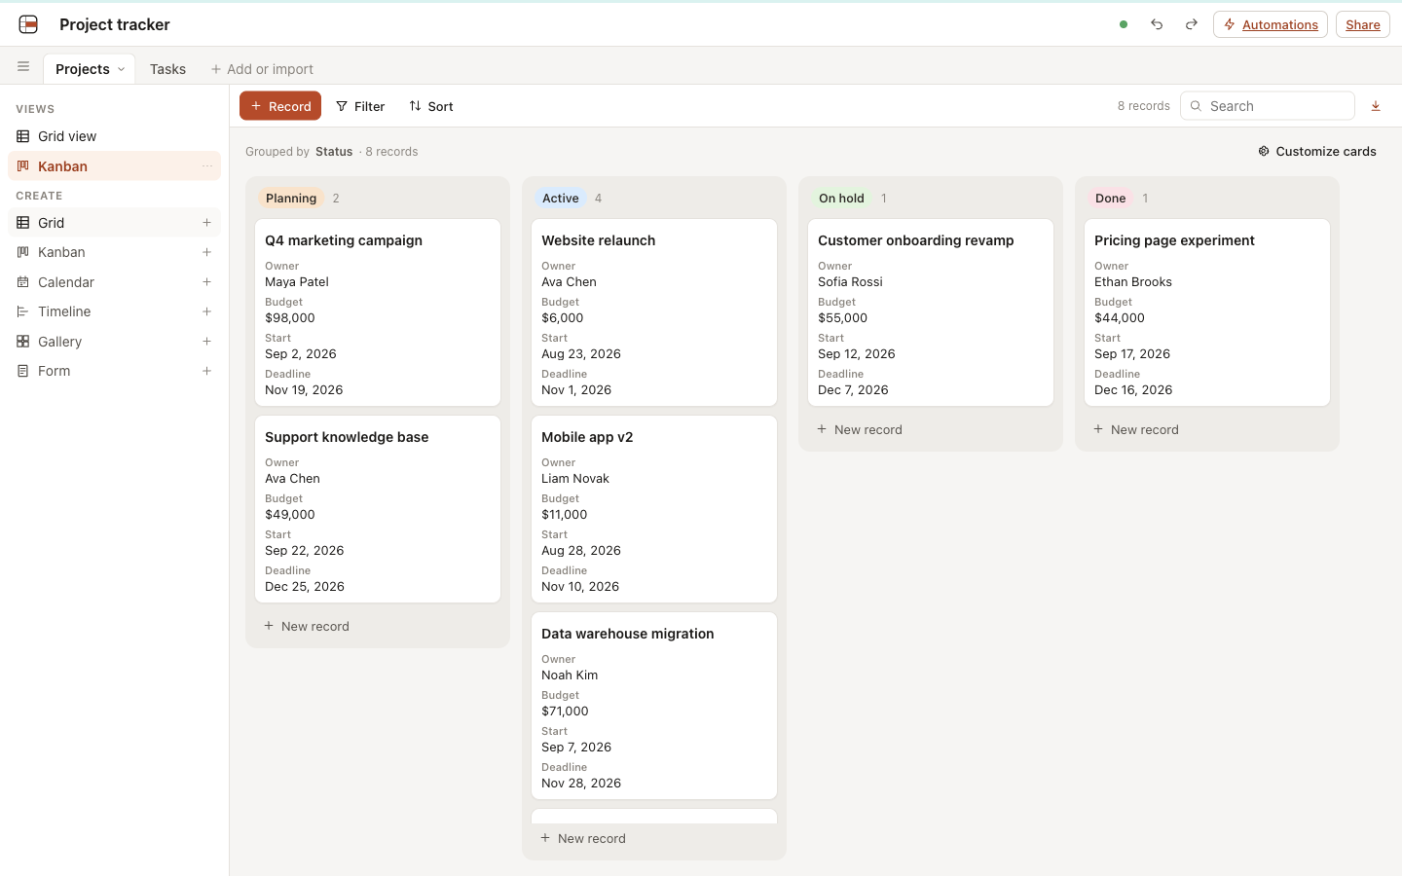Open the Data warehouse migration card
This screenshot has width=1402, height=876.
(654, 706)
